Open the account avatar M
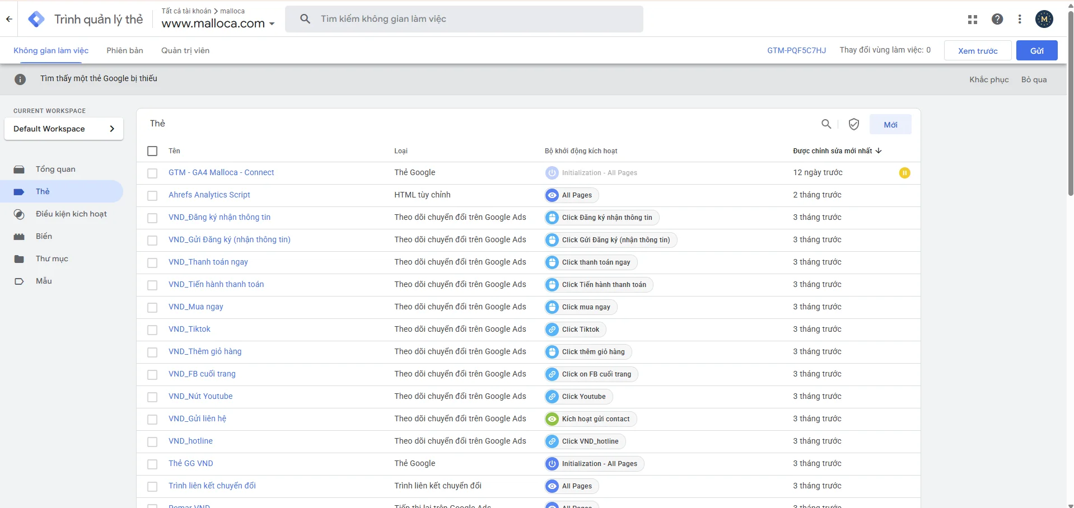The image size is (1074, 508). [x=1044, y=20]
